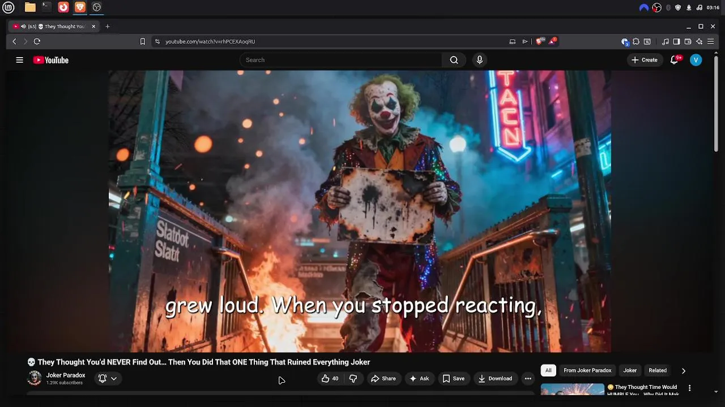Open YouTube guide hamburger menu
The width and height of the screenshot is (725, 407).
[x=20, y=60]
